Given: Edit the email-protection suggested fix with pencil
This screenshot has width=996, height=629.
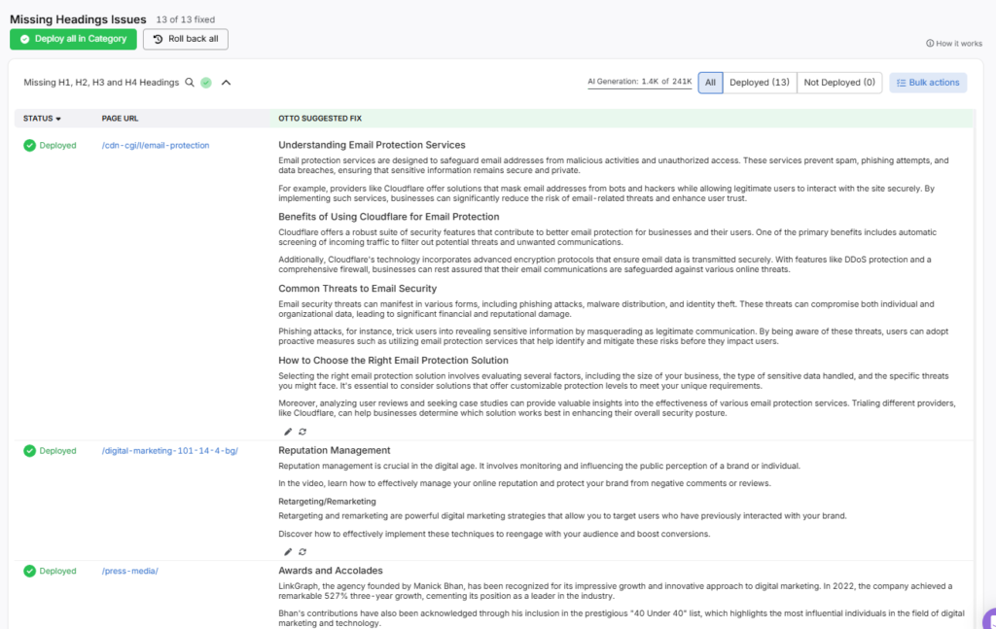Looking at the screenshot, I should [x=288, y=432].
